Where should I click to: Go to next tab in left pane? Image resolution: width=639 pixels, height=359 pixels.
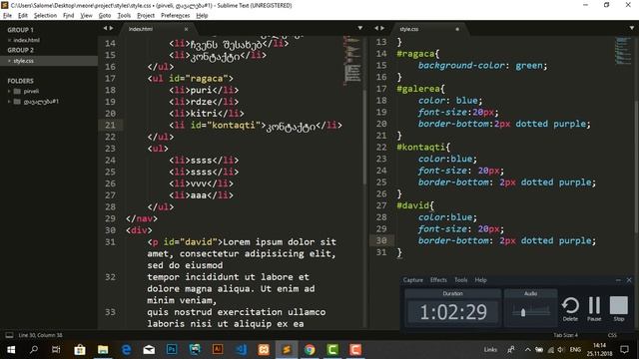[x=111, y=28]
